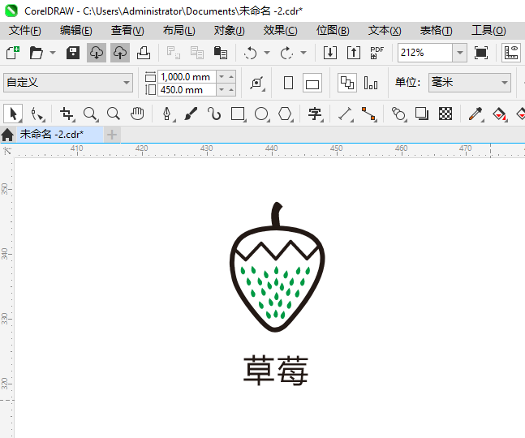Select the Rectangle tool
Viewport: 525px width, 438px height.
click(238, 114)
